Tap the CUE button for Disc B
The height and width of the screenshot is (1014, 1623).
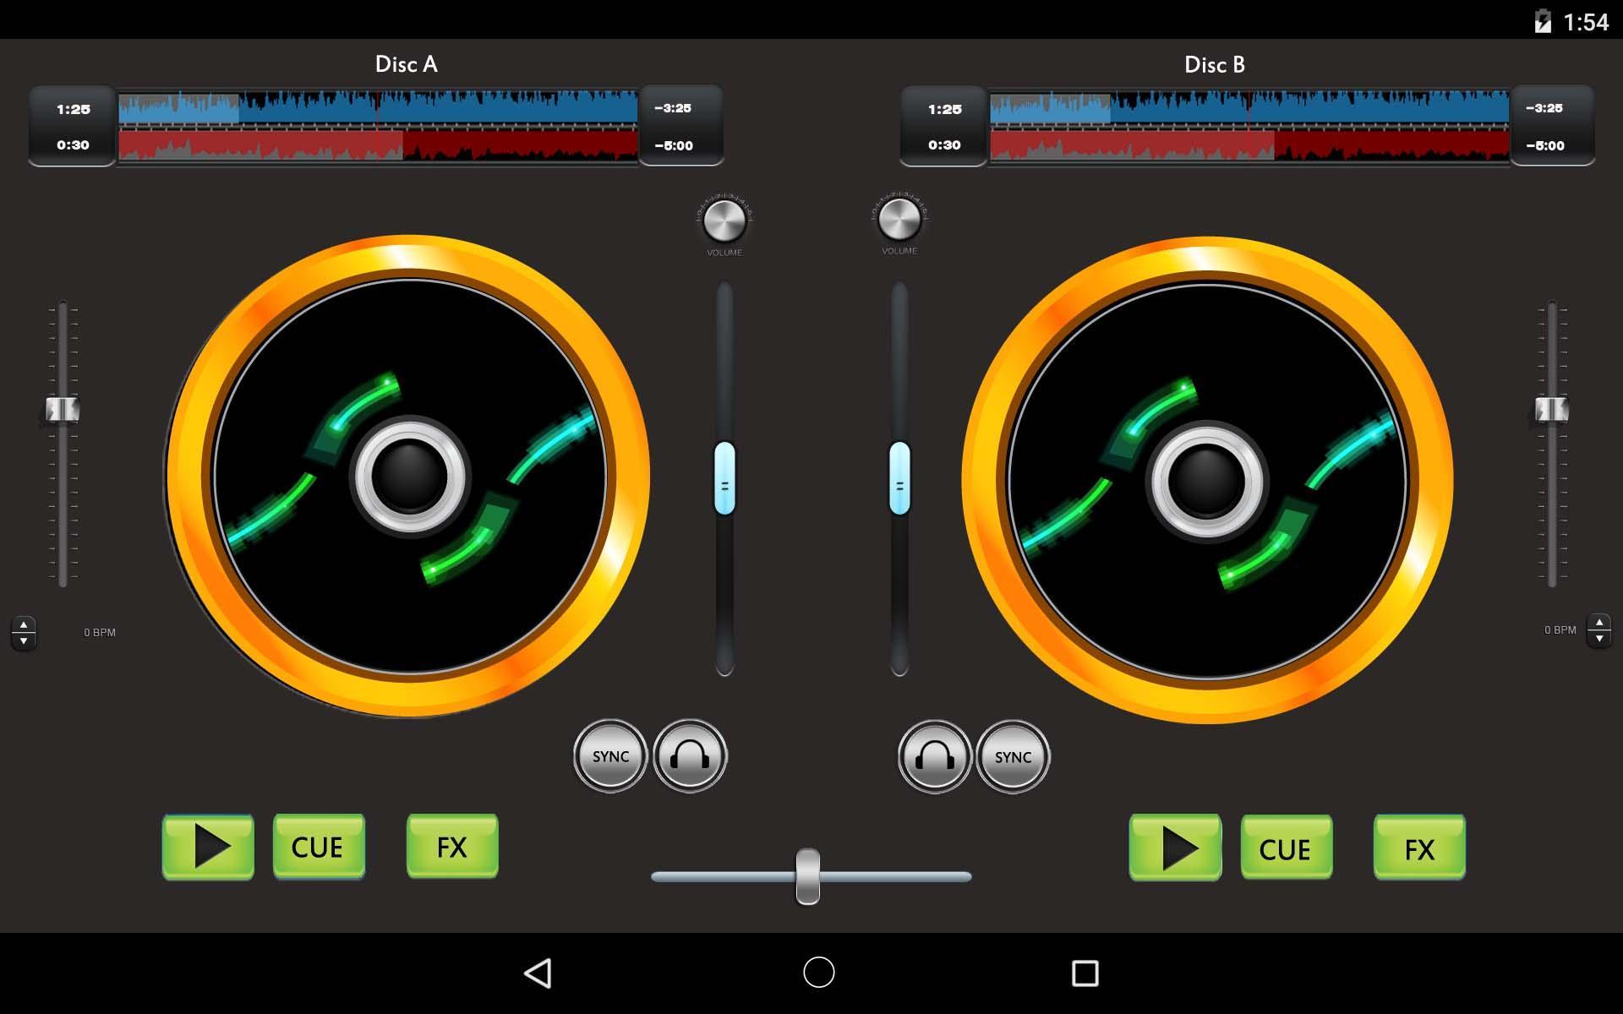click(1287, 848)
